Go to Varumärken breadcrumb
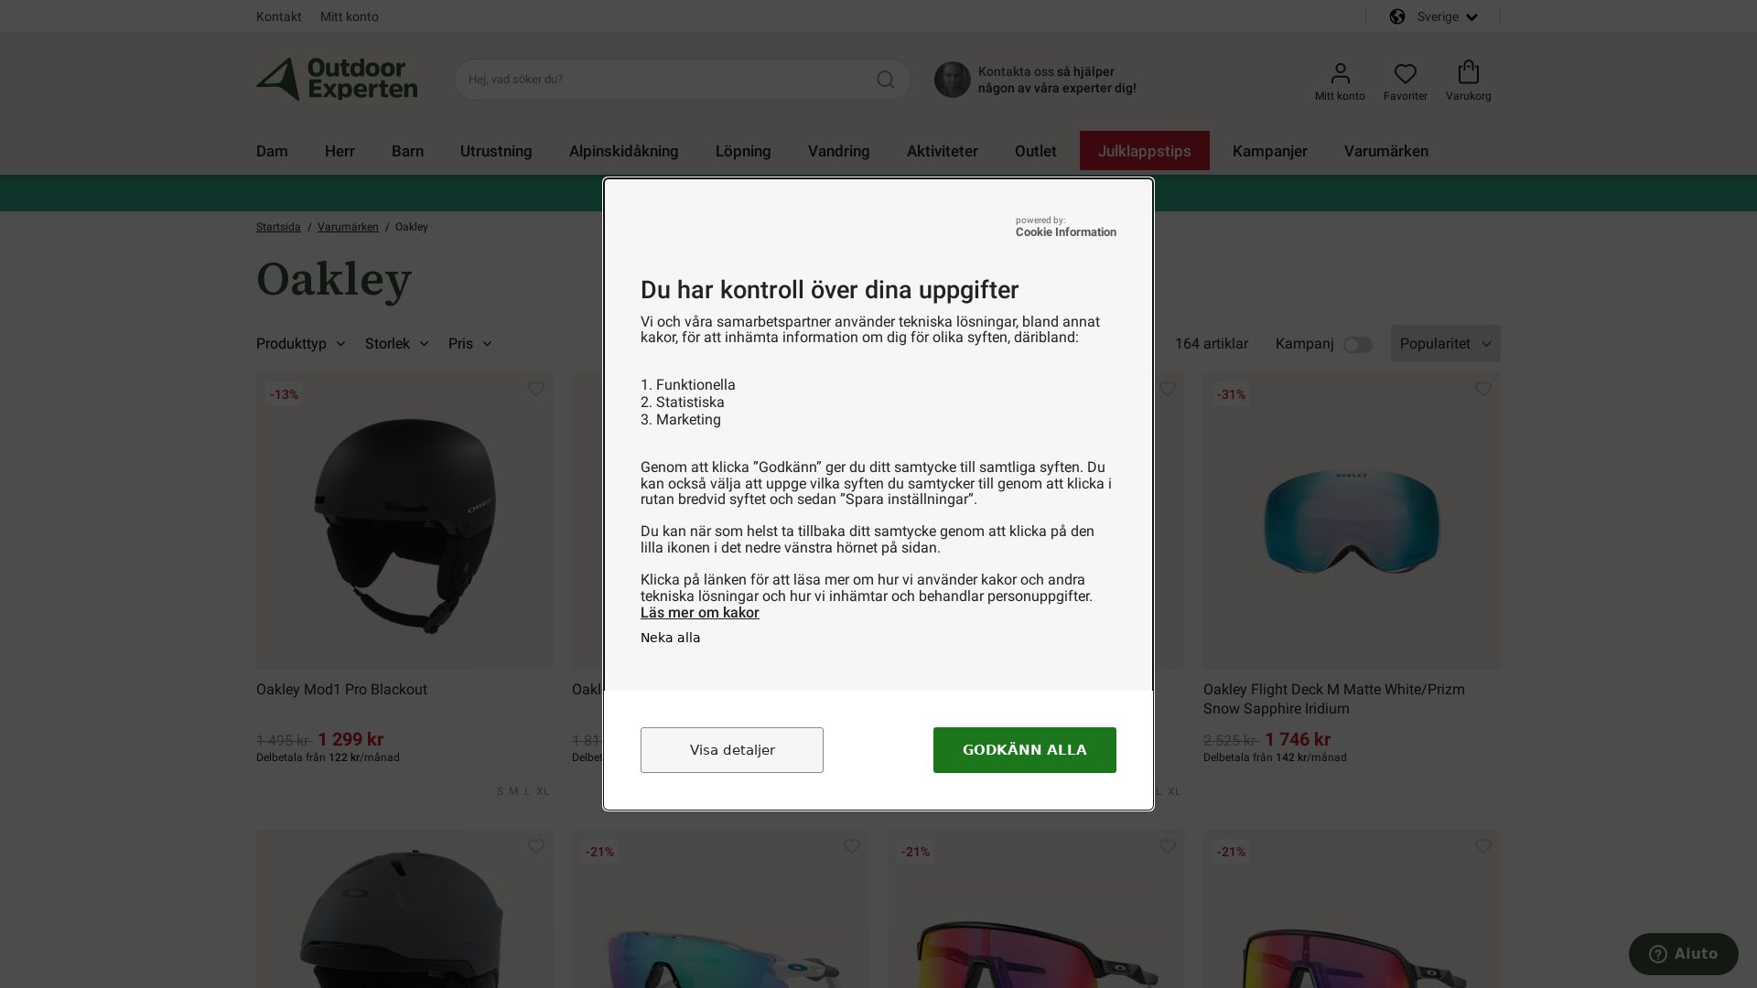Viewport: 1757px width, 988px height. 348,227
